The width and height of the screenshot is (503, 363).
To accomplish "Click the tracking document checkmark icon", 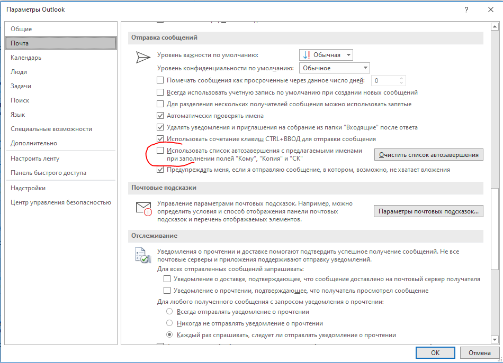I will (x=143, y=255).
